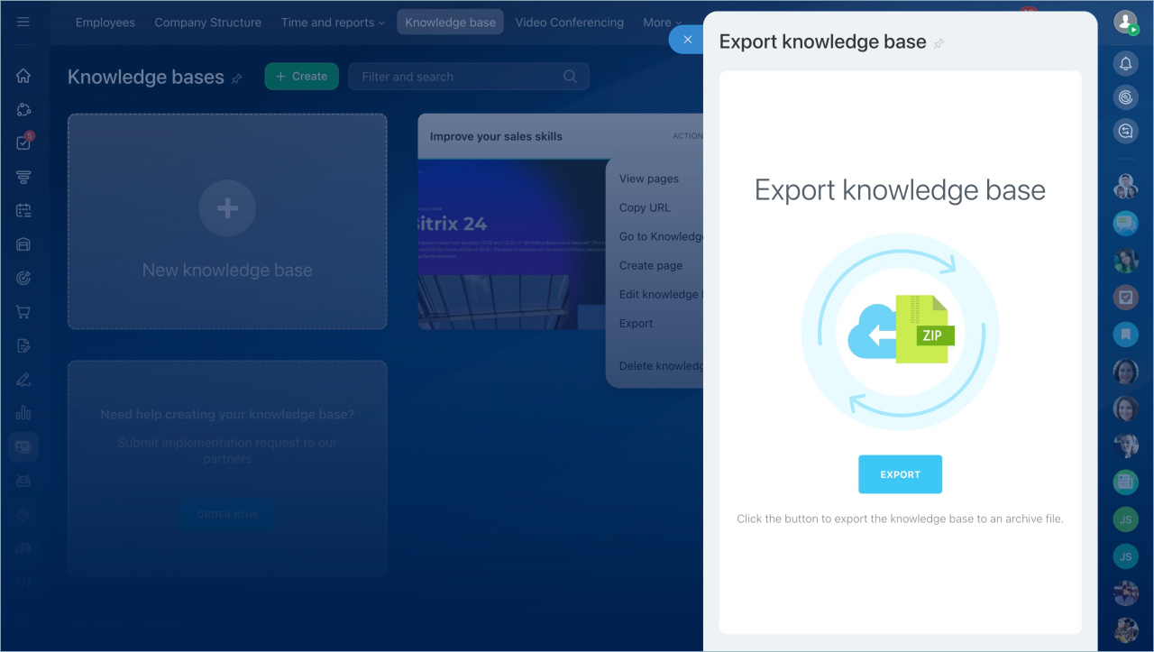Expand the More dropdown menu
This screenshot has width=1154, height=652.
(x=662, y=23)
